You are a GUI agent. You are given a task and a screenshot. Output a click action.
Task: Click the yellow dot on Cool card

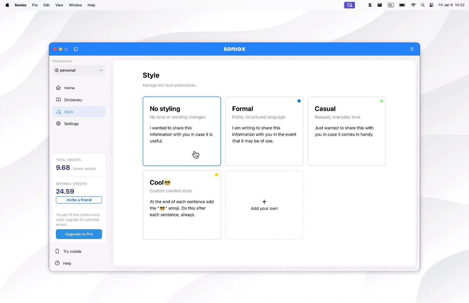(217, 175)
